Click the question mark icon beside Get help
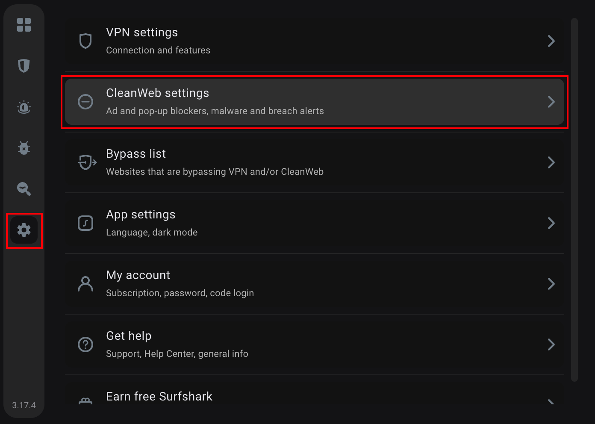 point(85,344)
